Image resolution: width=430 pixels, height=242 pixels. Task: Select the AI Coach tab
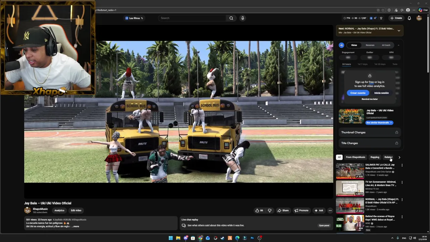coord(386,45)
